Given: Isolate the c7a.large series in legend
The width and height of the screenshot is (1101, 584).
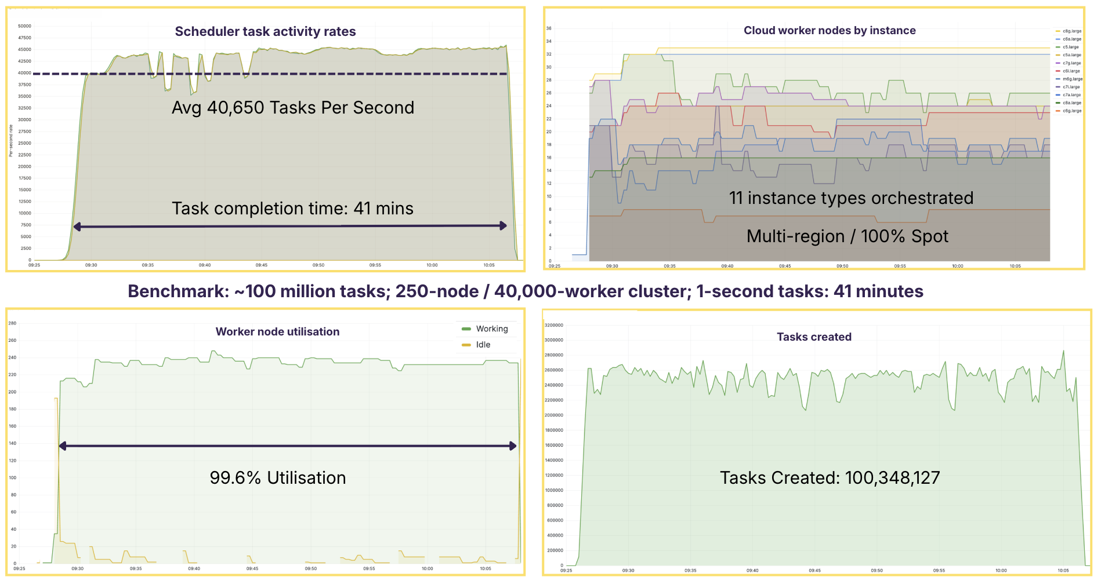Looking at the screenshot, I should coord(1071,95).
